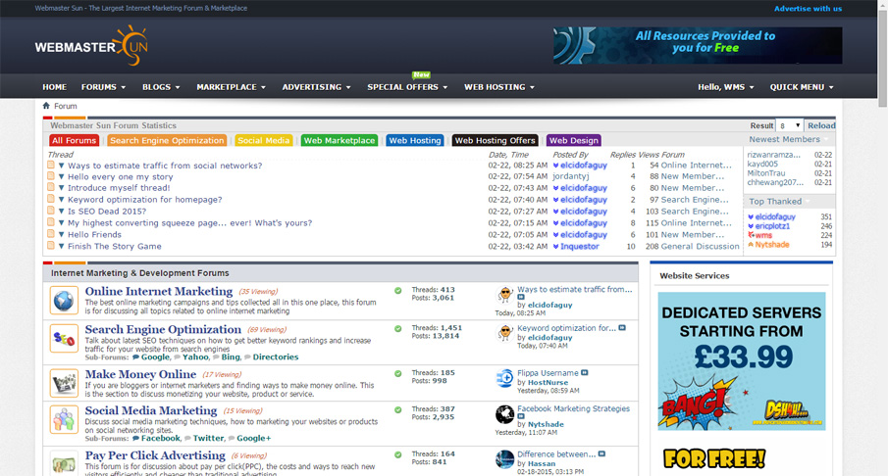Click the thread icon for 'Finish The Story Game'
Screen dimensions: 888x476
coord(51,246)
